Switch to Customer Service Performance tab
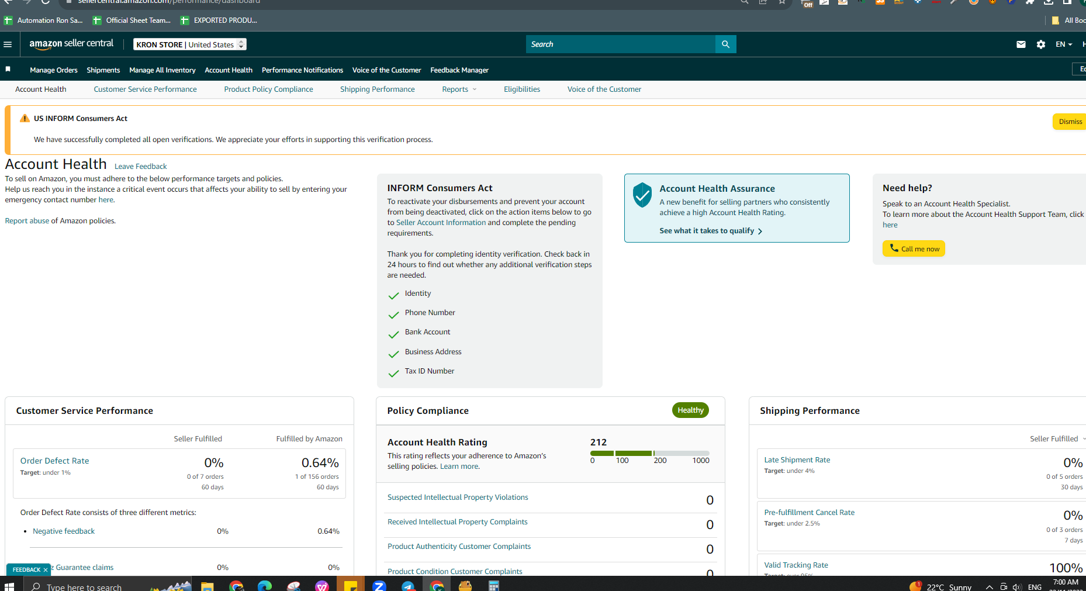The image size is (1086, 591). 145,89
